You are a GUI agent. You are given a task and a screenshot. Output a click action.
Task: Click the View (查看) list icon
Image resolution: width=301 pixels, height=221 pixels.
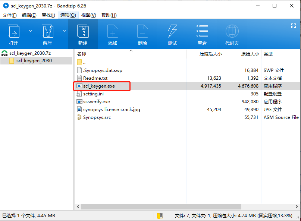[x=202, y=31]
